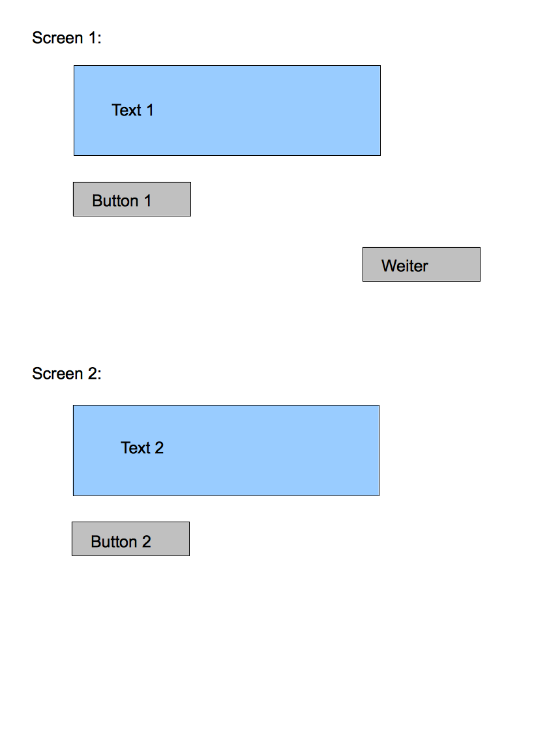Focus the text area on Screen 2
The width and height of the screenshot is (534, 755).
tap(226, 451)
